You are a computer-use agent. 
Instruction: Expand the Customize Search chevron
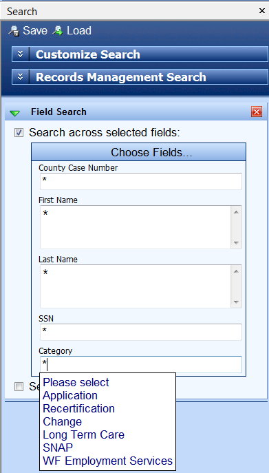[20, 54]
